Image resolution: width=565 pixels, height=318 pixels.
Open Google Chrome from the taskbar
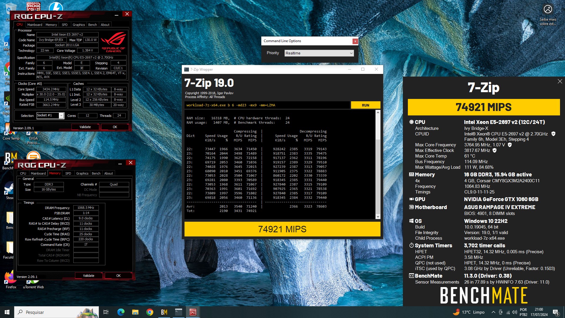[x=150, y=312]
